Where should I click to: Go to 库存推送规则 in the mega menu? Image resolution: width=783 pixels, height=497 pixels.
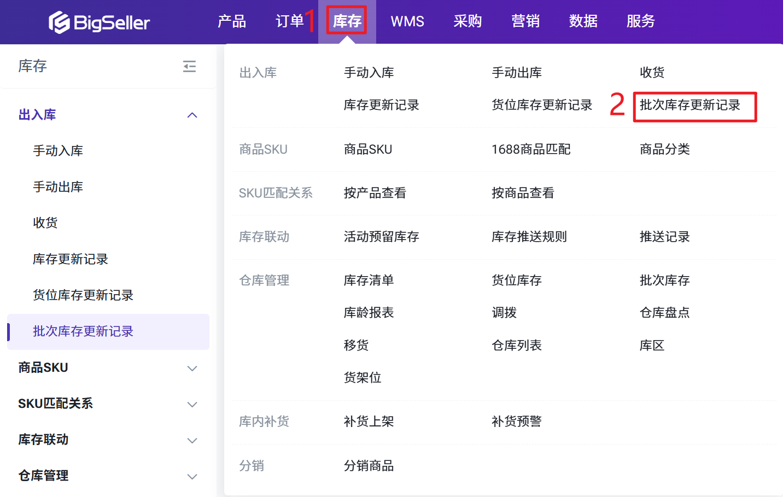tap(529, 237)
